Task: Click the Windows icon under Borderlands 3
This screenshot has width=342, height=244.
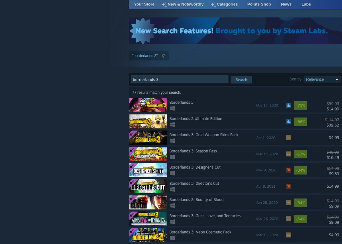Action: (x=172, y=108)
